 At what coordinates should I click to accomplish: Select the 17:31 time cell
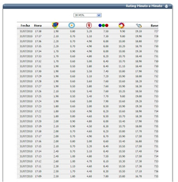[38, 66]
